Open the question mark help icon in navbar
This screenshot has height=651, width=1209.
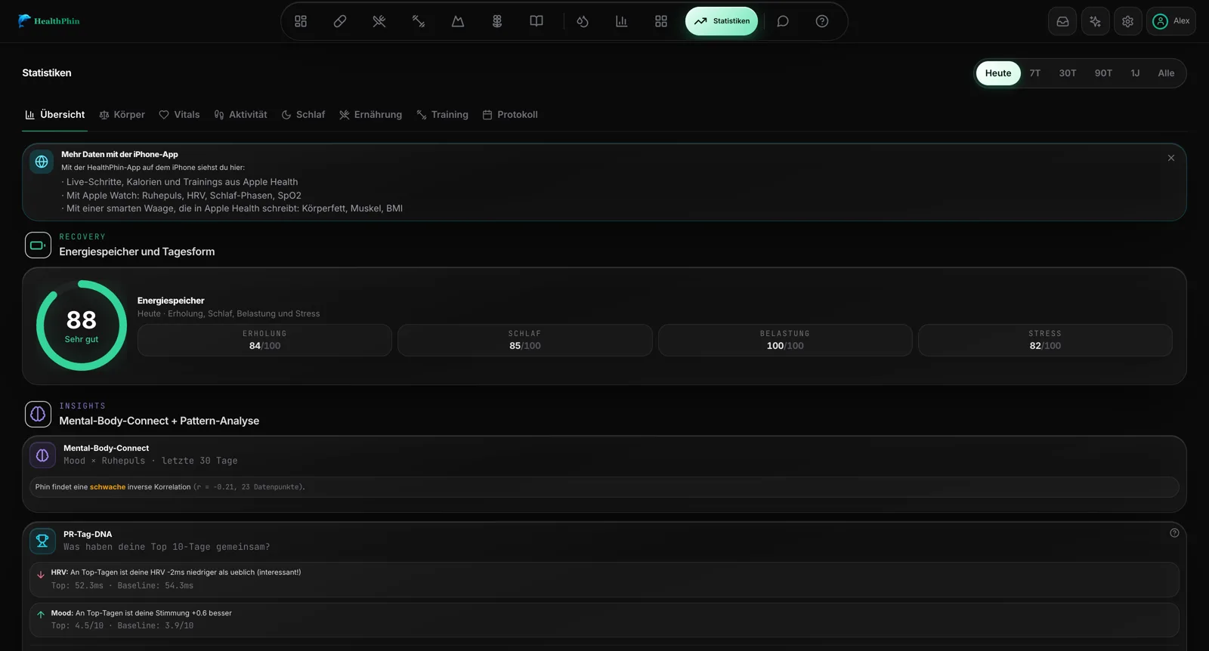(822, 21)
